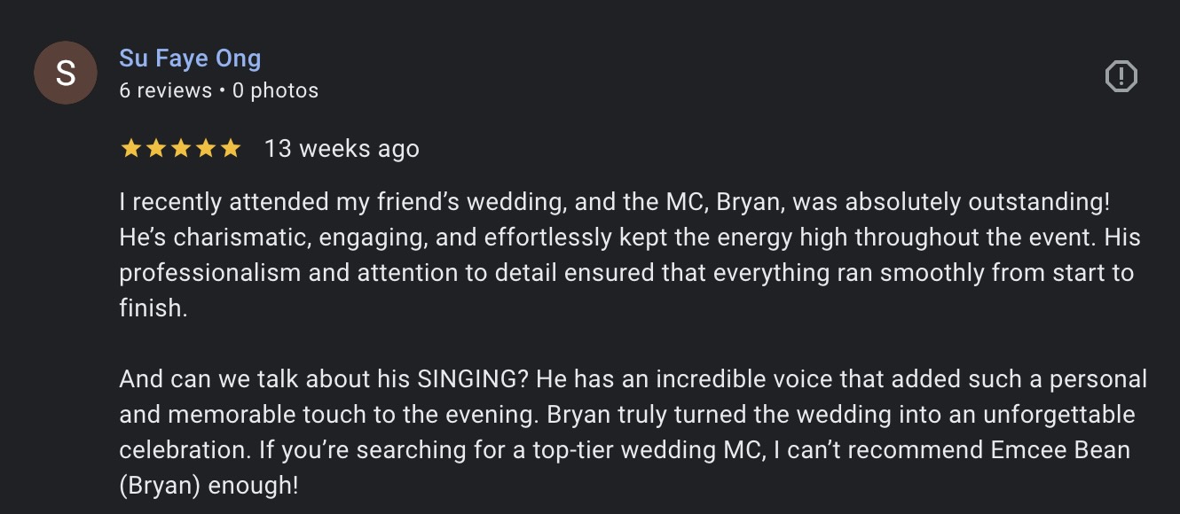Viewport: 1180px width, 514px height.
Task: Click "Emcee Bean" in the review text
Action: pyautogui.click(x=1052, y=449)
